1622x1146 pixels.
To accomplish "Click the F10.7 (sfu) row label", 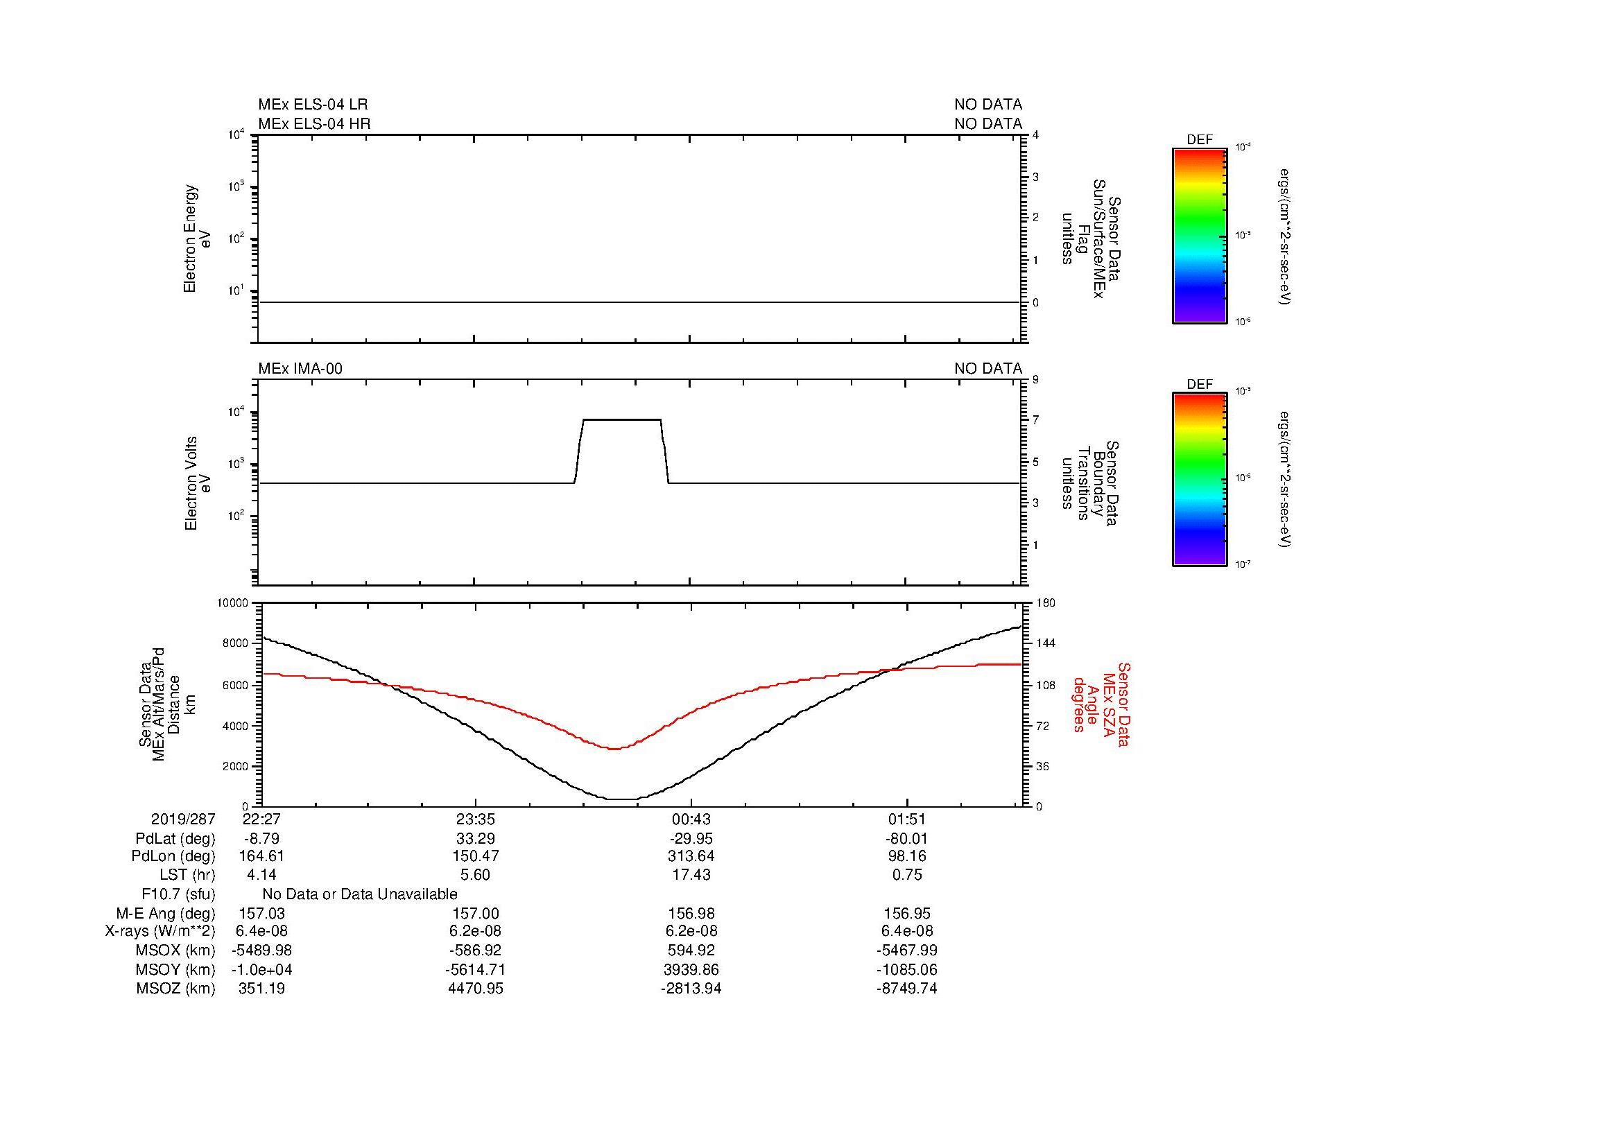I will click(178, 894).
